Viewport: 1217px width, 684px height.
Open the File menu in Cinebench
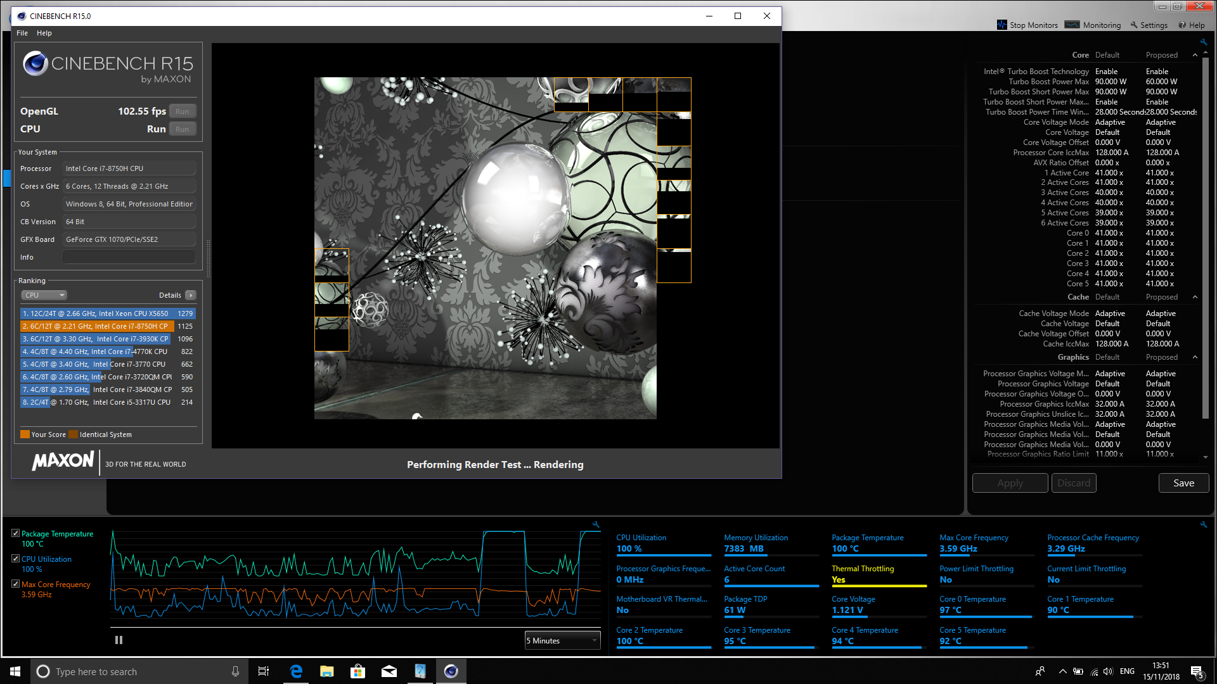click(22, 33)
